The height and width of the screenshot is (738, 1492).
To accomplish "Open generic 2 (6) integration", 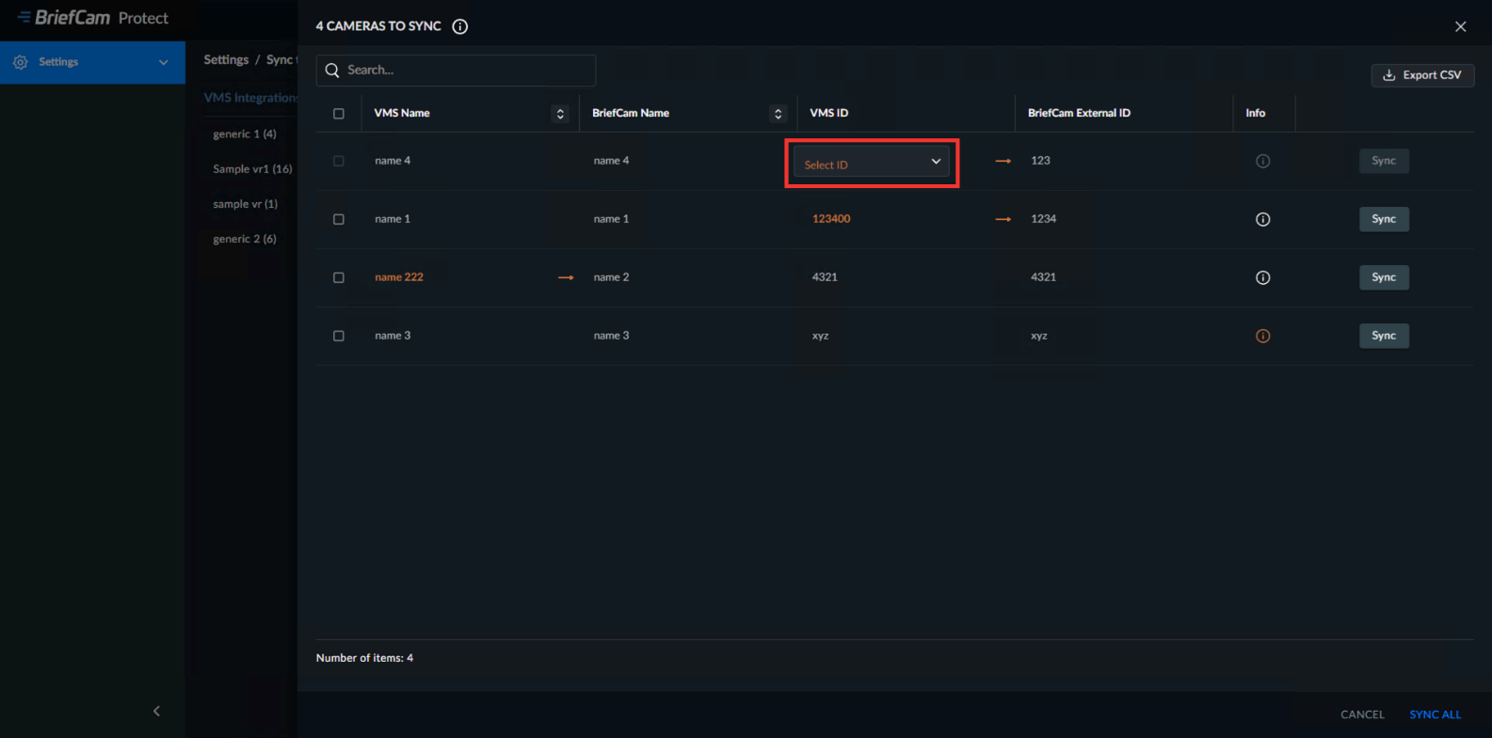I will (245, 239).
